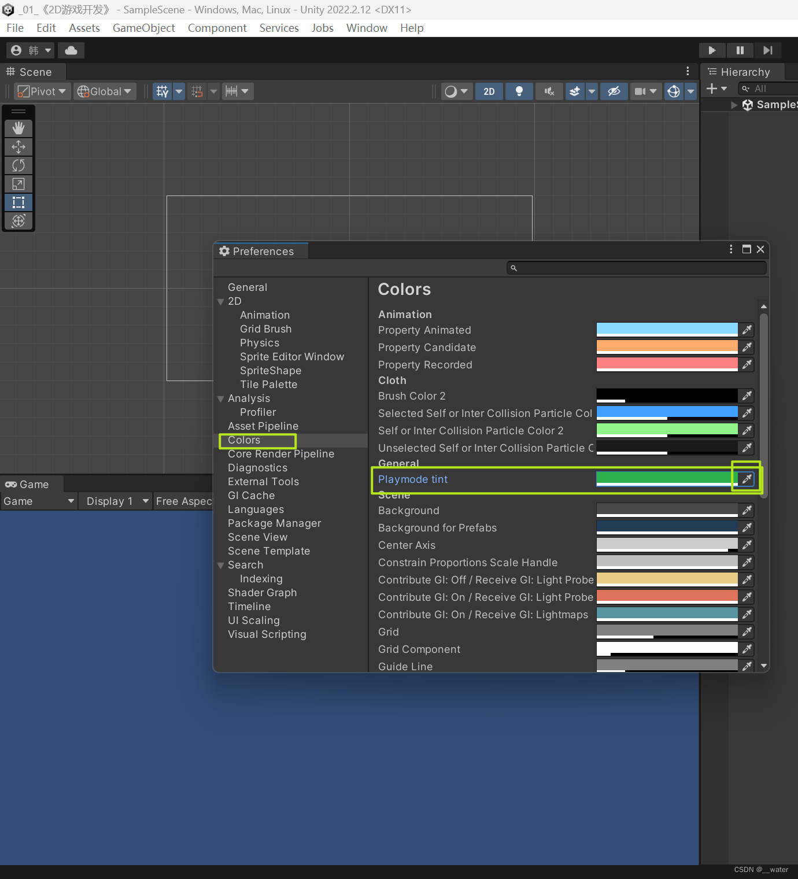
Task: Collapse the Analysis tree item
Action: pyautogui.click(x=221, y=398)
